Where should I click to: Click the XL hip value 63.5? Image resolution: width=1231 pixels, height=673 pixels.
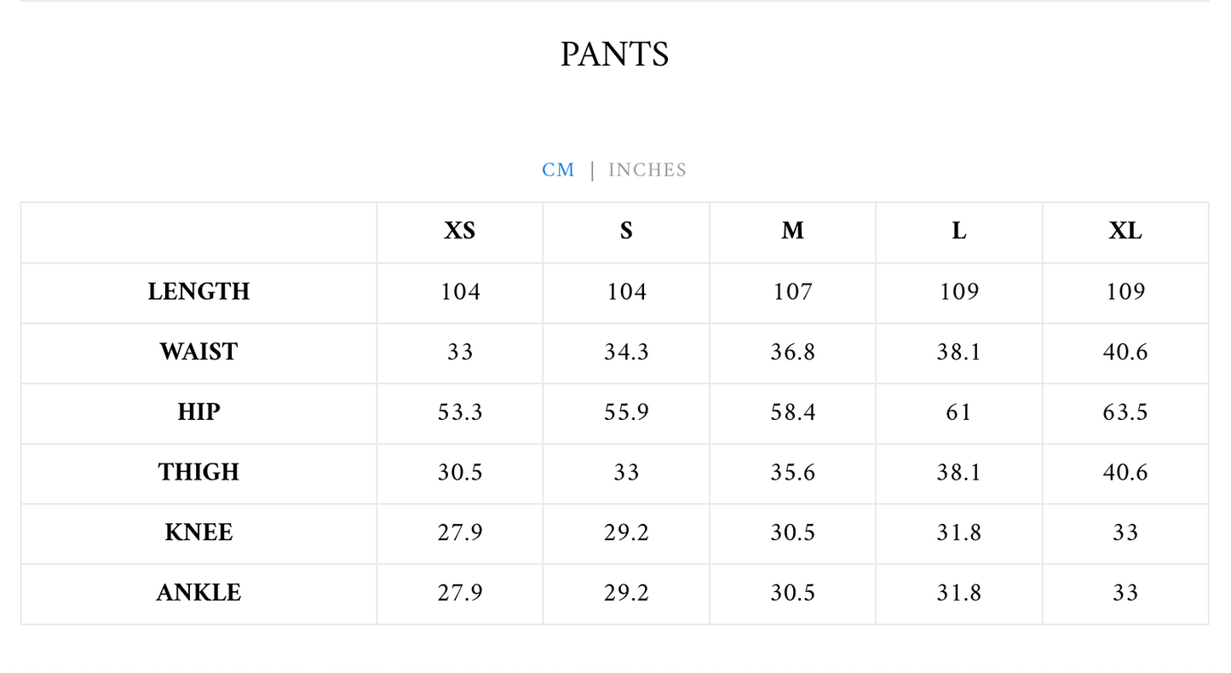pyautogui.click(x=1125, y=413)
